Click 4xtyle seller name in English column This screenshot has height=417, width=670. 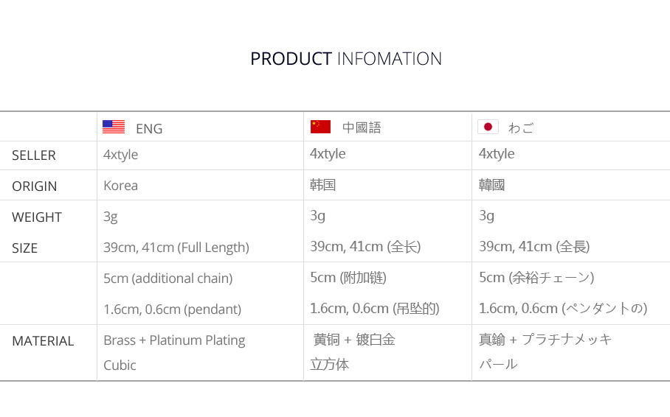pyautogui.click(x=121, y=155)
